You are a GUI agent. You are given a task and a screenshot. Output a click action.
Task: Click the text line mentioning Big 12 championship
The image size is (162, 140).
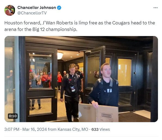point(41,29)
